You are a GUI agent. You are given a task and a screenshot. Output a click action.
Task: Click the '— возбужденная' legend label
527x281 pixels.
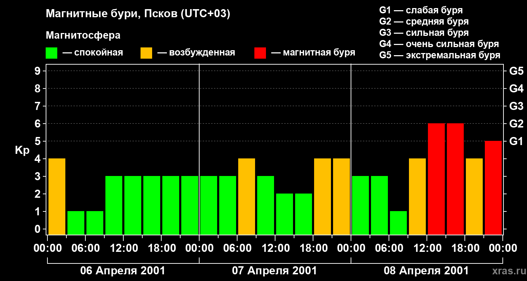(196, 53)
